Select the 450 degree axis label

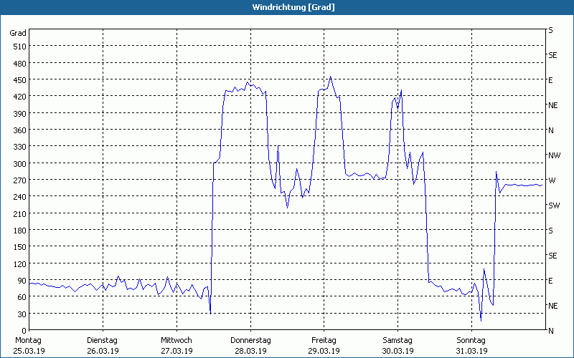19,80
